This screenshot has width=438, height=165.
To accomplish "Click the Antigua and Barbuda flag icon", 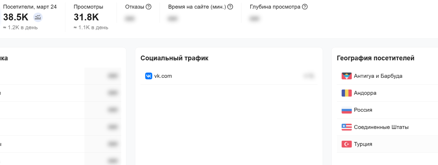I will tap(346, 76).
